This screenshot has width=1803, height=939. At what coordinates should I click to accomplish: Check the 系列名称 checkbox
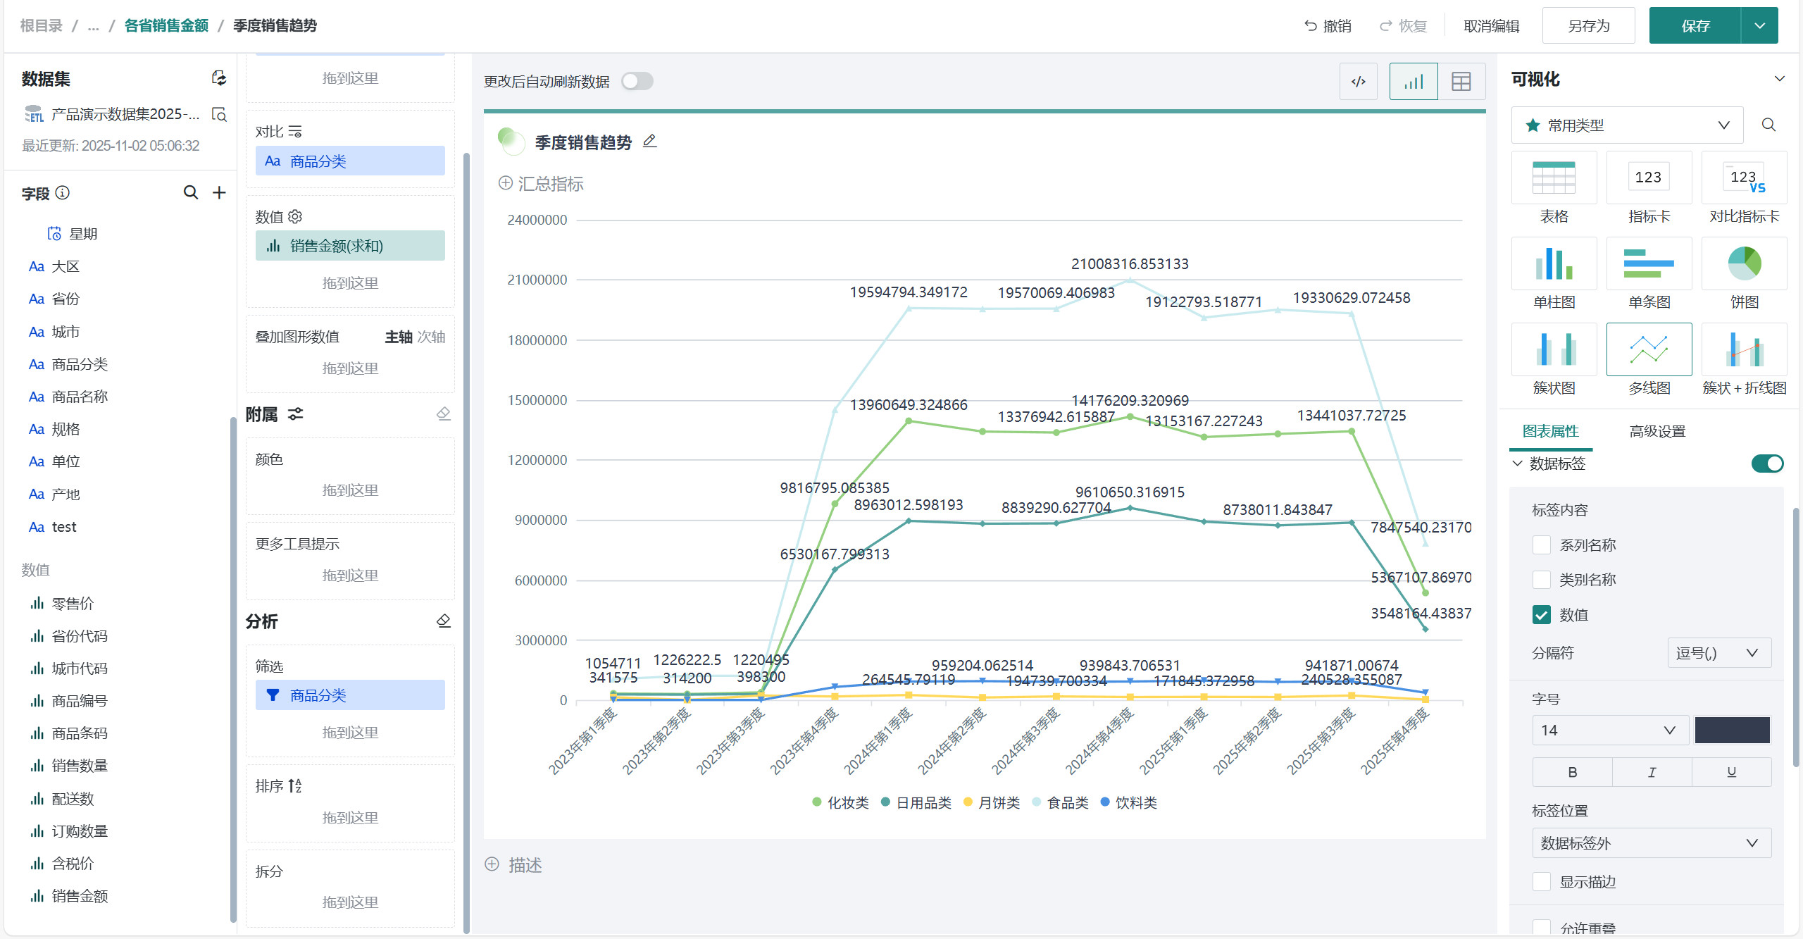(x=1542, y=545)
